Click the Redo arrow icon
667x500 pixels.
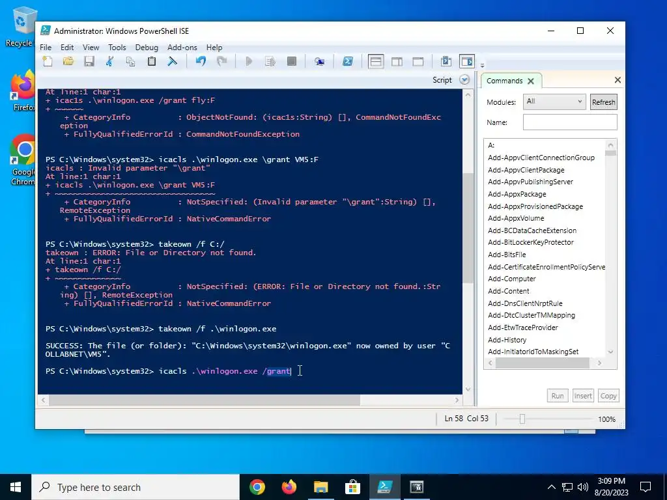(x=221, y=61)
